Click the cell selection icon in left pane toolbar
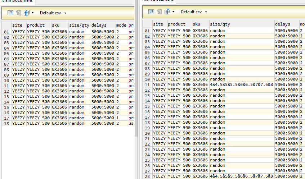This screenshot has height=179, width=305. [x=10, y=13]
